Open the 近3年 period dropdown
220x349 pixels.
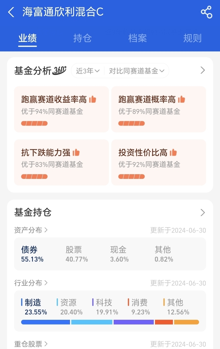[88, 71]
